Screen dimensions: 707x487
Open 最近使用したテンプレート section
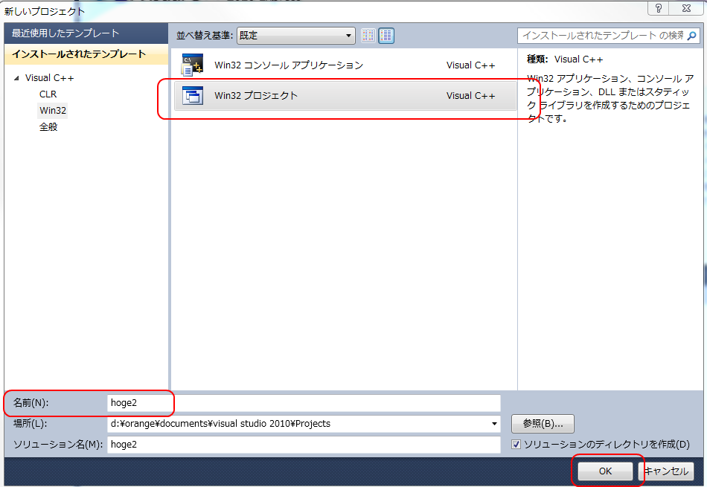[65, 33]
